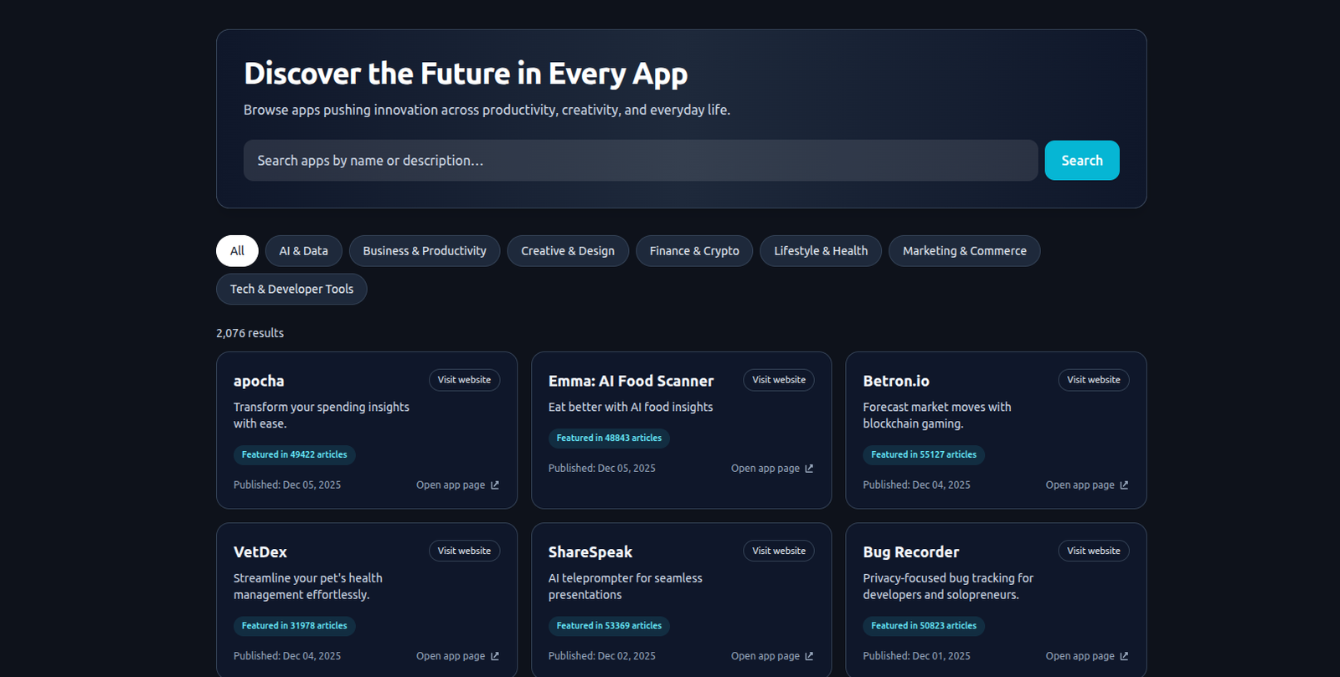Visit website for apocha
Viewport: 1340px width, 677px height.
coord(464,380)
